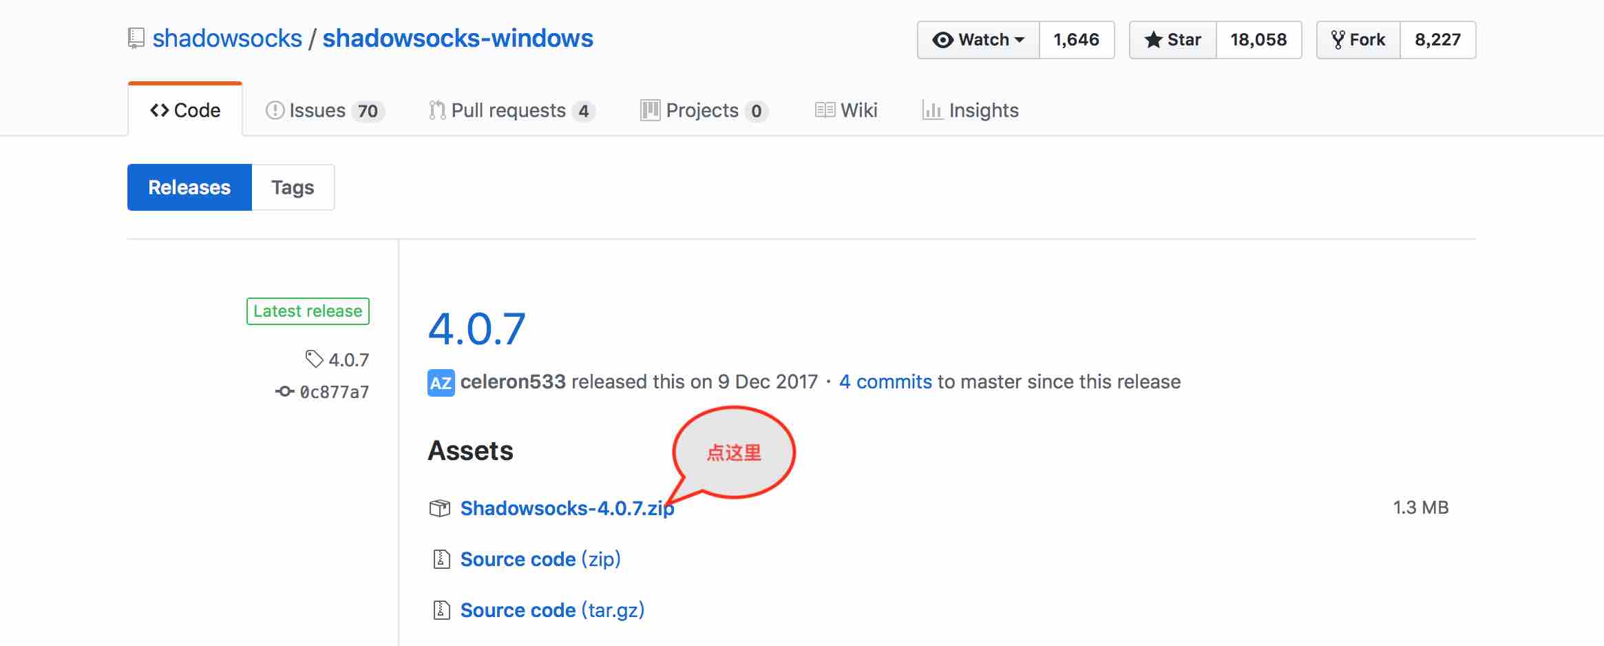
Task: Download Source code (tar.gz)
Action: pyautogui.click(x=552, y=610)
